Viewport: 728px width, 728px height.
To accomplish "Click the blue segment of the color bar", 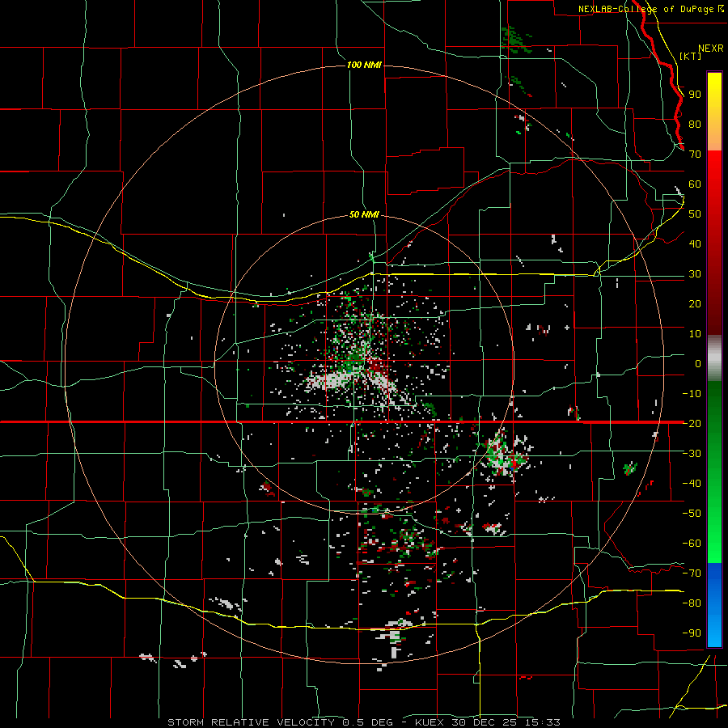I will pyautogui.click(x=714, y=604).
